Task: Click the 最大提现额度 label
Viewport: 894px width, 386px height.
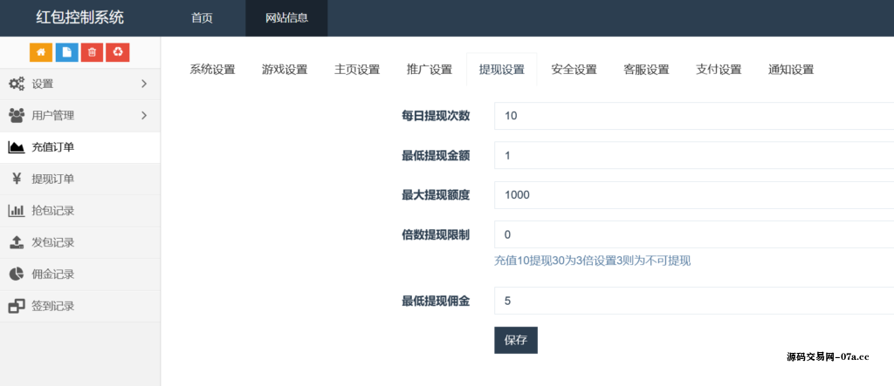Action: [436, 194]
